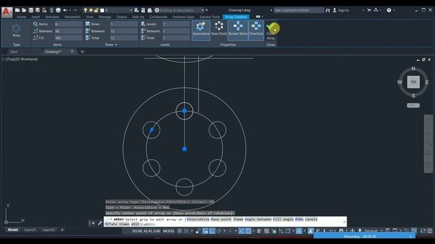Click the MODEL status bar button
The image size is (435, 244).
click(x=169, y=231)
